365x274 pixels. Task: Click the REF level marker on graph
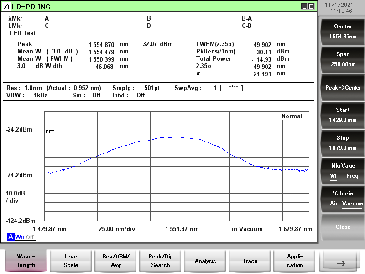[50, 132]
